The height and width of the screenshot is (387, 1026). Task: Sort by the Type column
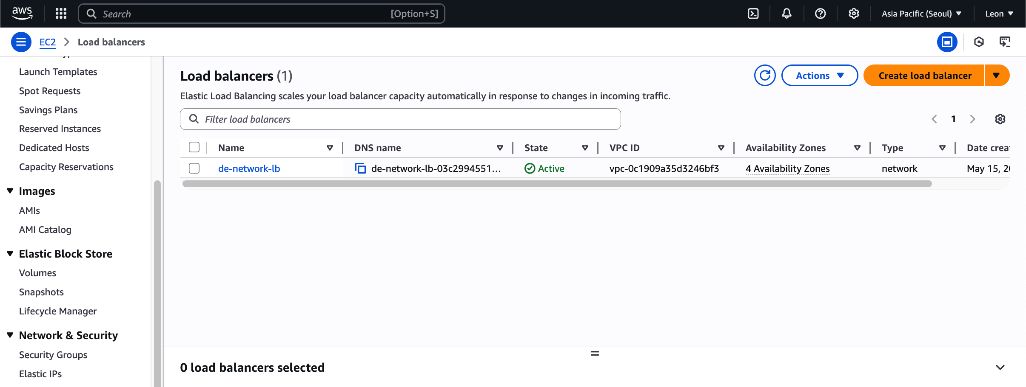(x=942, y=148)
